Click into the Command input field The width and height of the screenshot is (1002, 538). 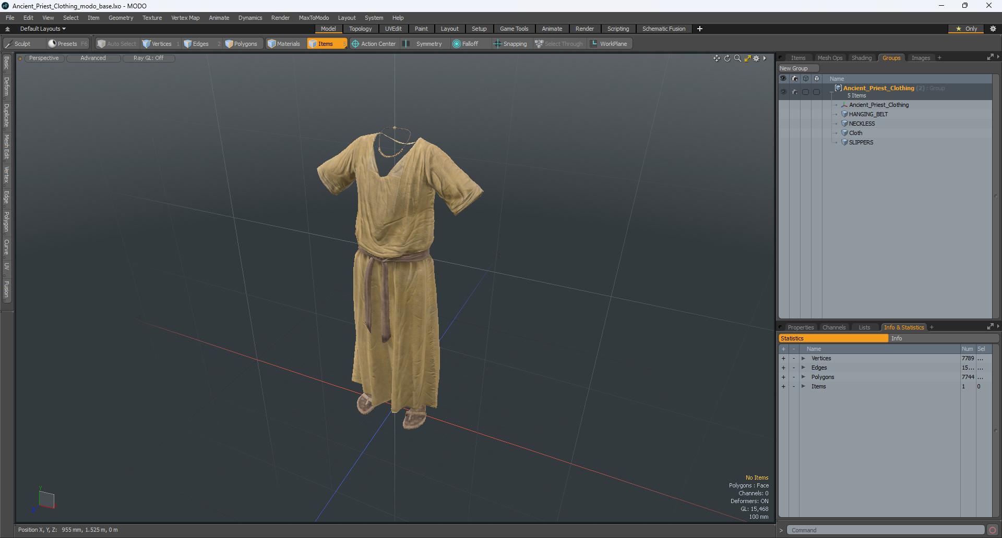point(886,530)
